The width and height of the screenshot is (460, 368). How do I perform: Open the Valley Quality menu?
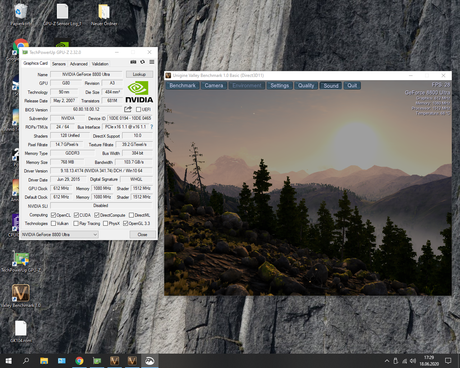tap(306, 86)
